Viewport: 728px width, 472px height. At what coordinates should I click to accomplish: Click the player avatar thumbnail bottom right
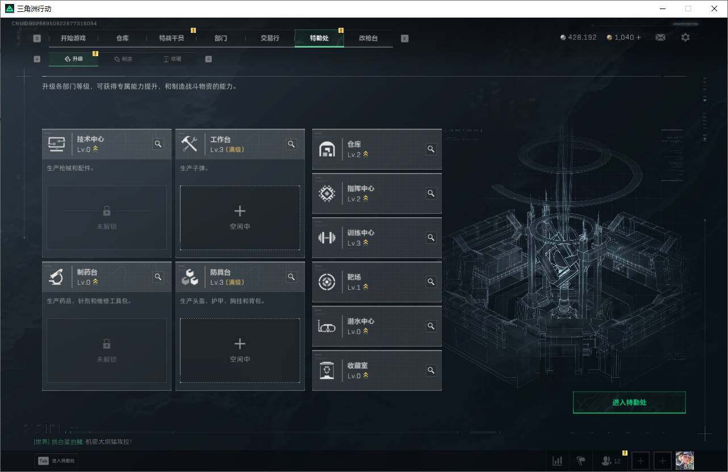(684, 460)
